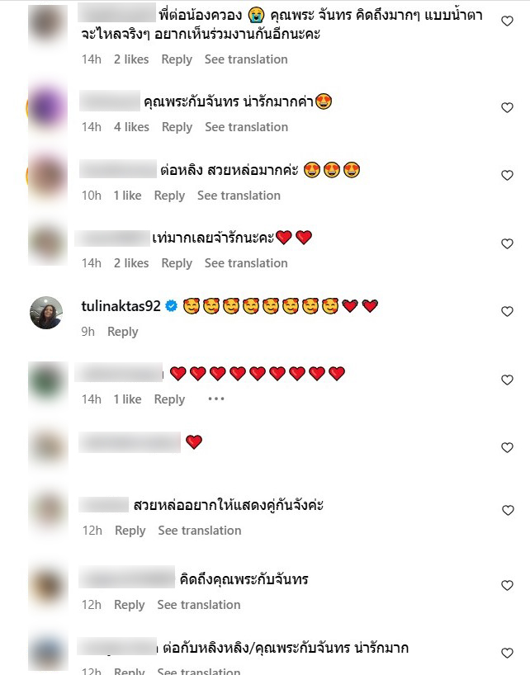Open the tulinaktas92 username link
This screenshot has height=675, width=530.
[x=121, y=306]
